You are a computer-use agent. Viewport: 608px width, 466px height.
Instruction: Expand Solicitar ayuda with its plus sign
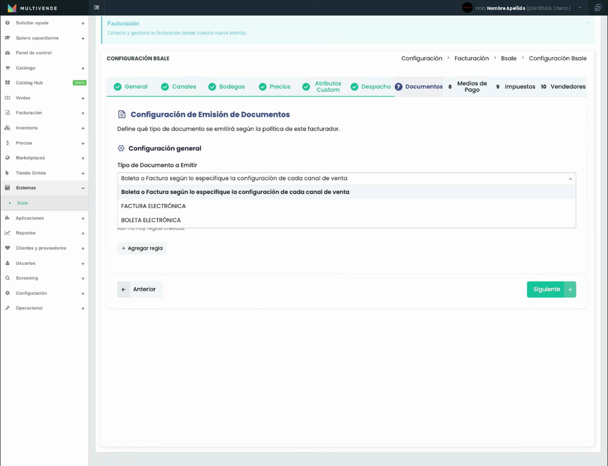(83, 23)
